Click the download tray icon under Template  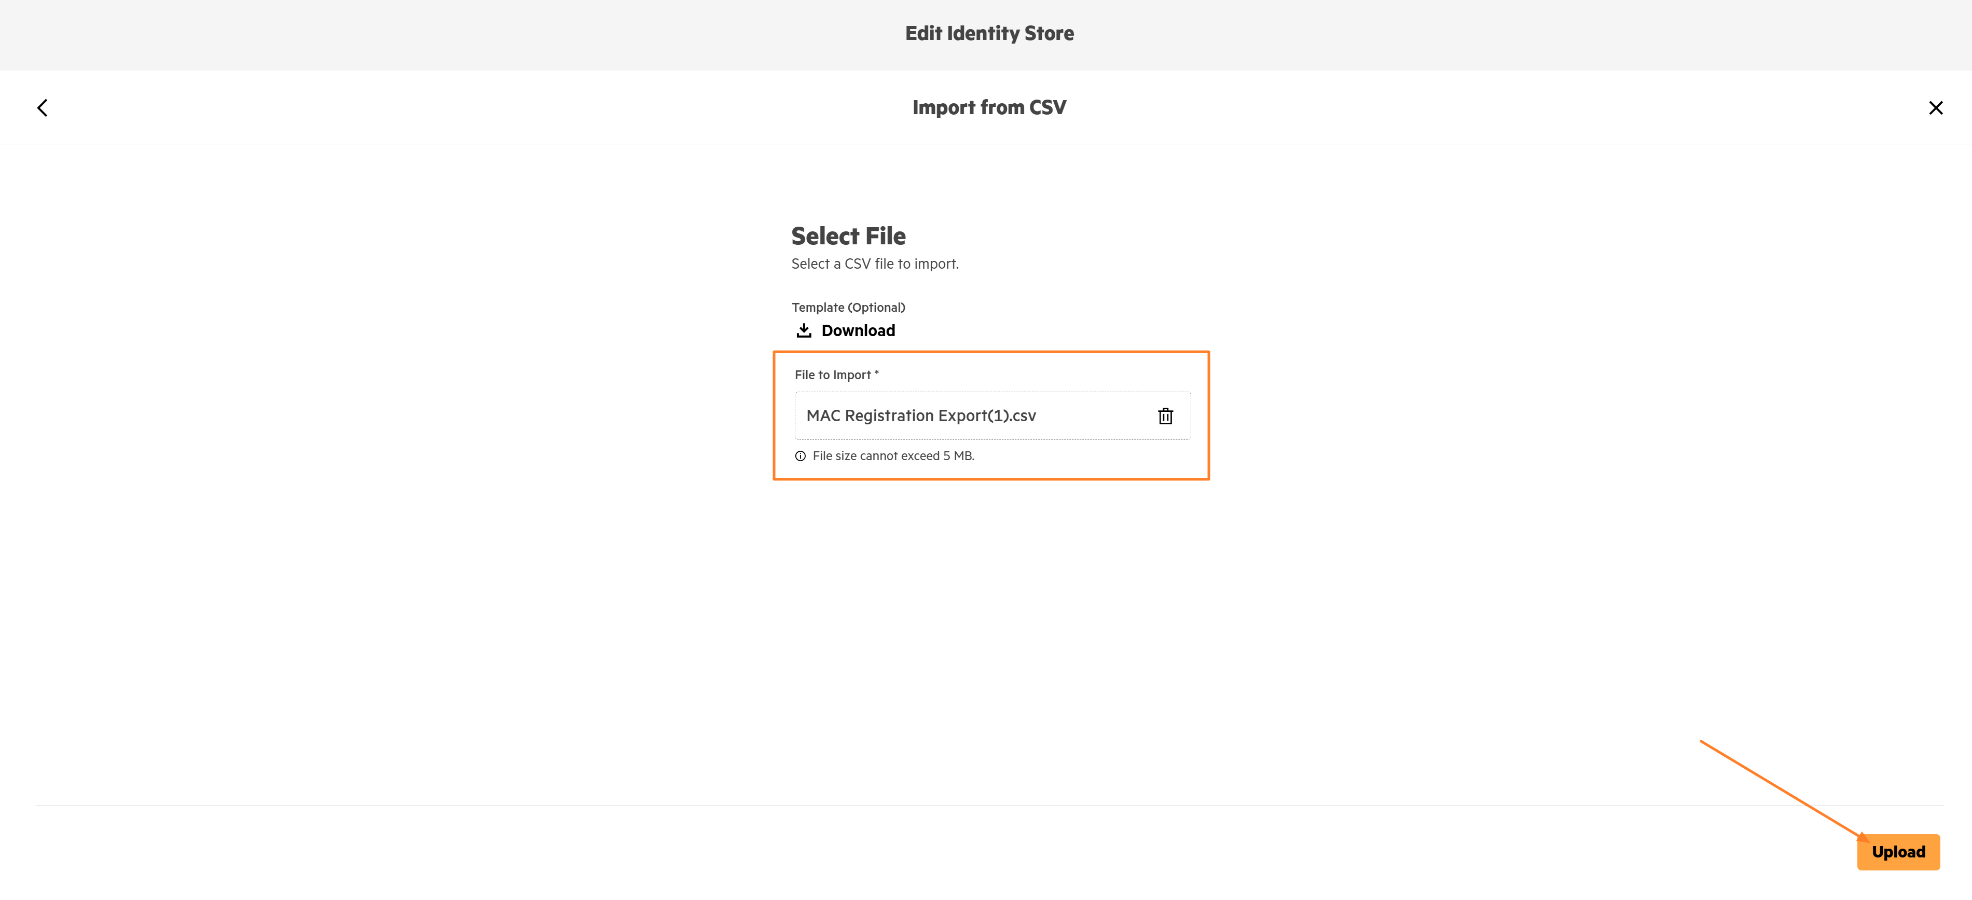[803, 330]
